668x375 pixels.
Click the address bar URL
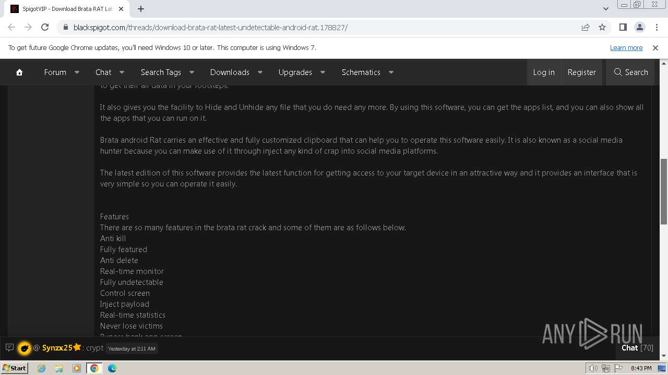click(210, 27)
